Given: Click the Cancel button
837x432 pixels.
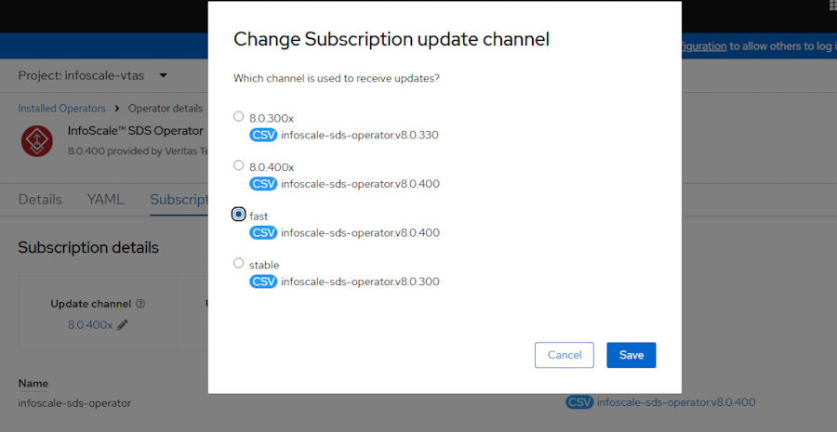Looking at the screenshot, I should click(565, 355).
